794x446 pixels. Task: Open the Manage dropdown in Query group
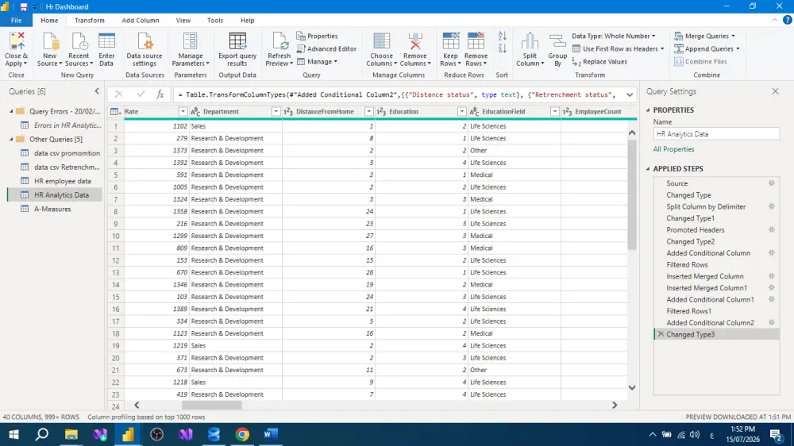click(317, 62)
